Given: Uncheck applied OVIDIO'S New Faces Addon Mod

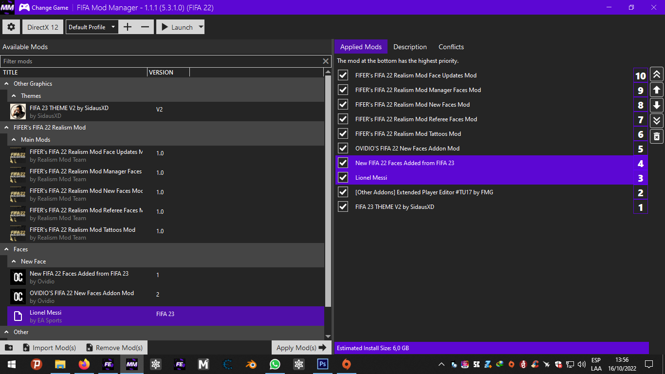Looking at the screenshot, I should pyautogui.click(x=343, y=148).
